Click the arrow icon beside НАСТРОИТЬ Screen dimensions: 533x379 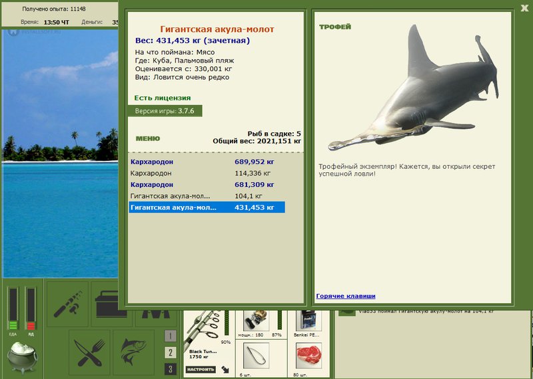(x=225, y=369)
